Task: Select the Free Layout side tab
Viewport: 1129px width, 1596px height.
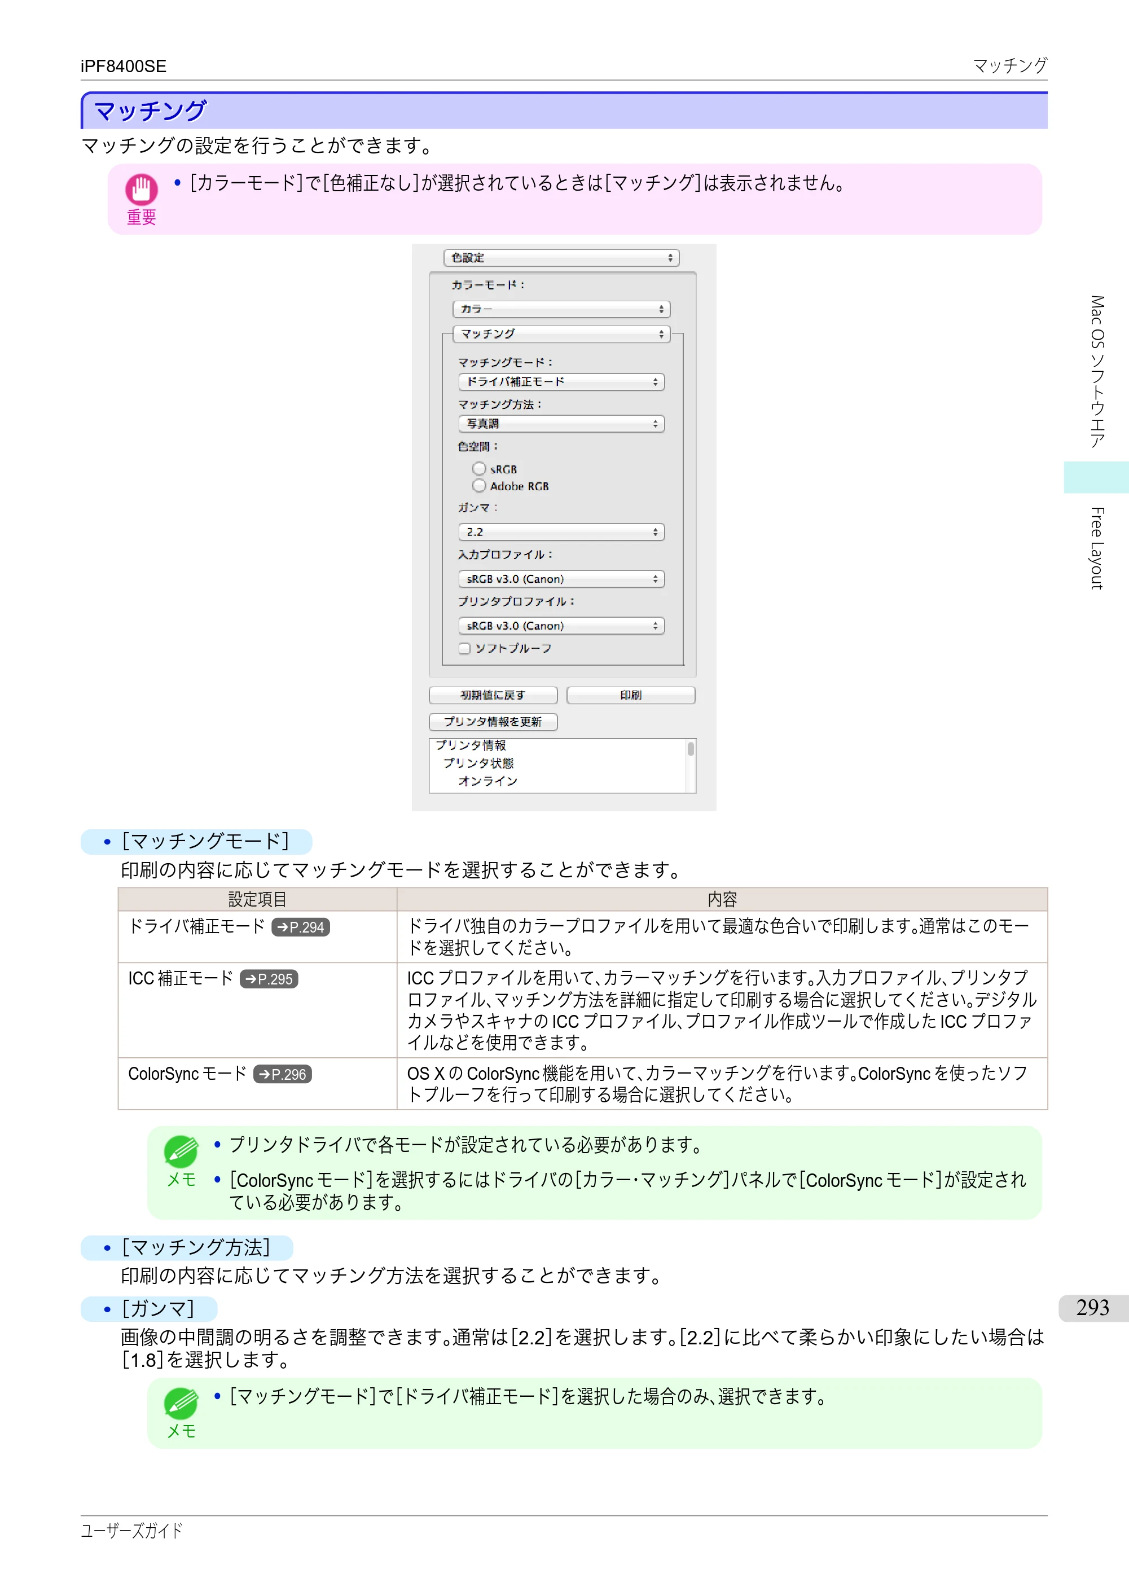Action: point(1097,548)
